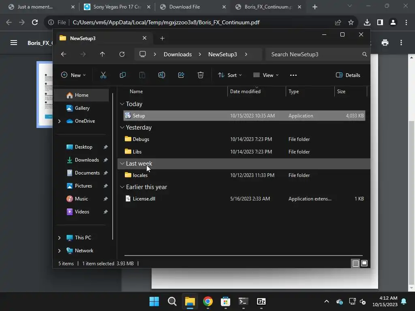Expand OneDrive in navigation pane
The image size is (415, 311).
59,121
